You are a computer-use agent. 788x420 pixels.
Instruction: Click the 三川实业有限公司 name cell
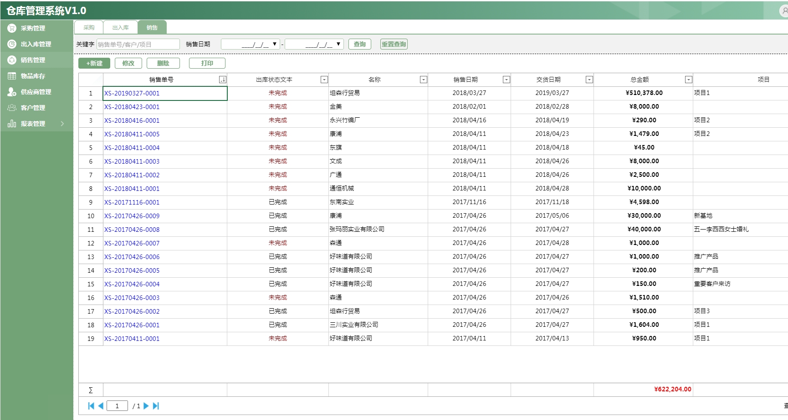click(378, 325)
